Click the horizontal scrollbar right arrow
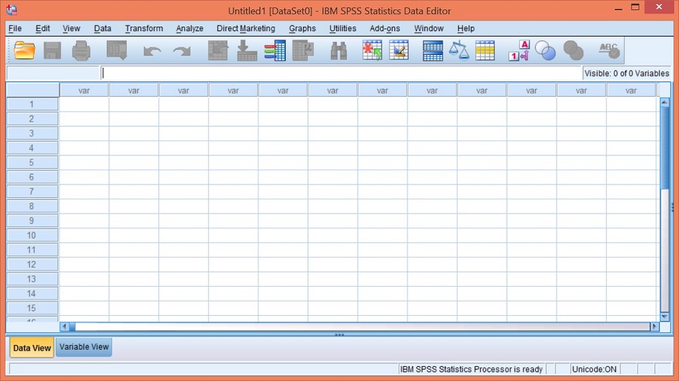Screen dimensions: 679x381 pos(655,327)
